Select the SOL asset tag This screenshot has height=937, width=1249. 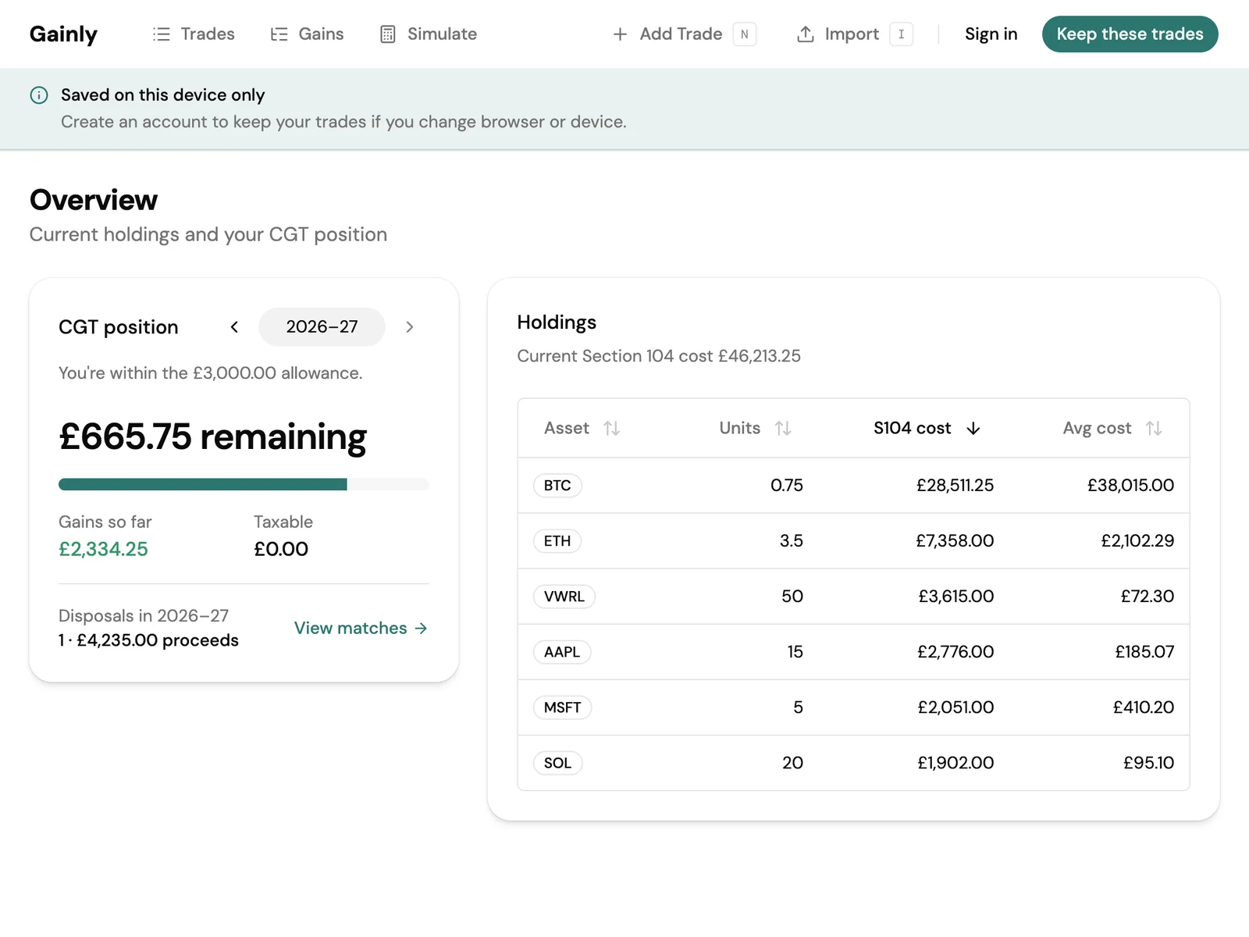557,763
